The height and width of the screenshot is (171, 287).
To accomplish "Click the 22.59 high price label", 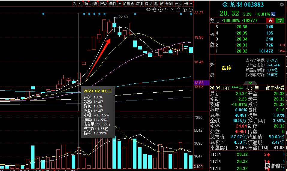I will click(x=123, y=17).
